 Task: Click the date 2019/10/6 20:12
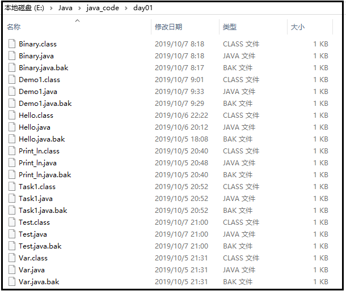tap(182, 127)
